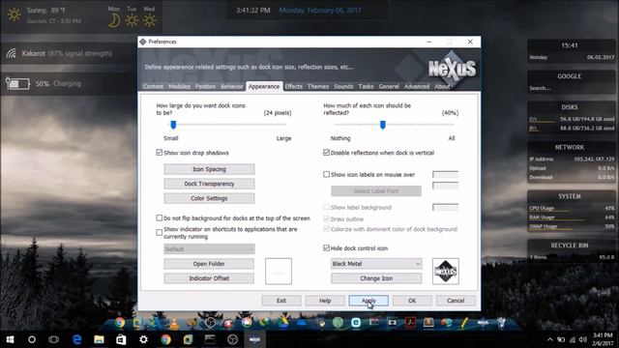Open Google Drive icon in the dock
The image size is (619, 348).
(x=282, y=323)
